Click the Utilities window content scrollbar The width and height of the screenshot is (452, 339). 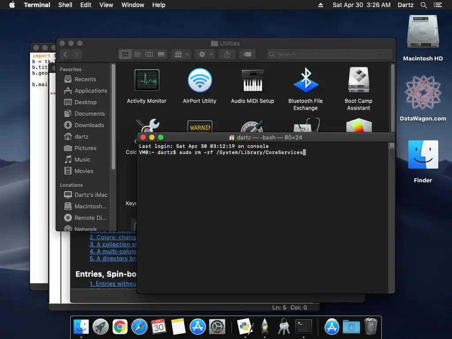pyautogui.click(x=392, y=98)
